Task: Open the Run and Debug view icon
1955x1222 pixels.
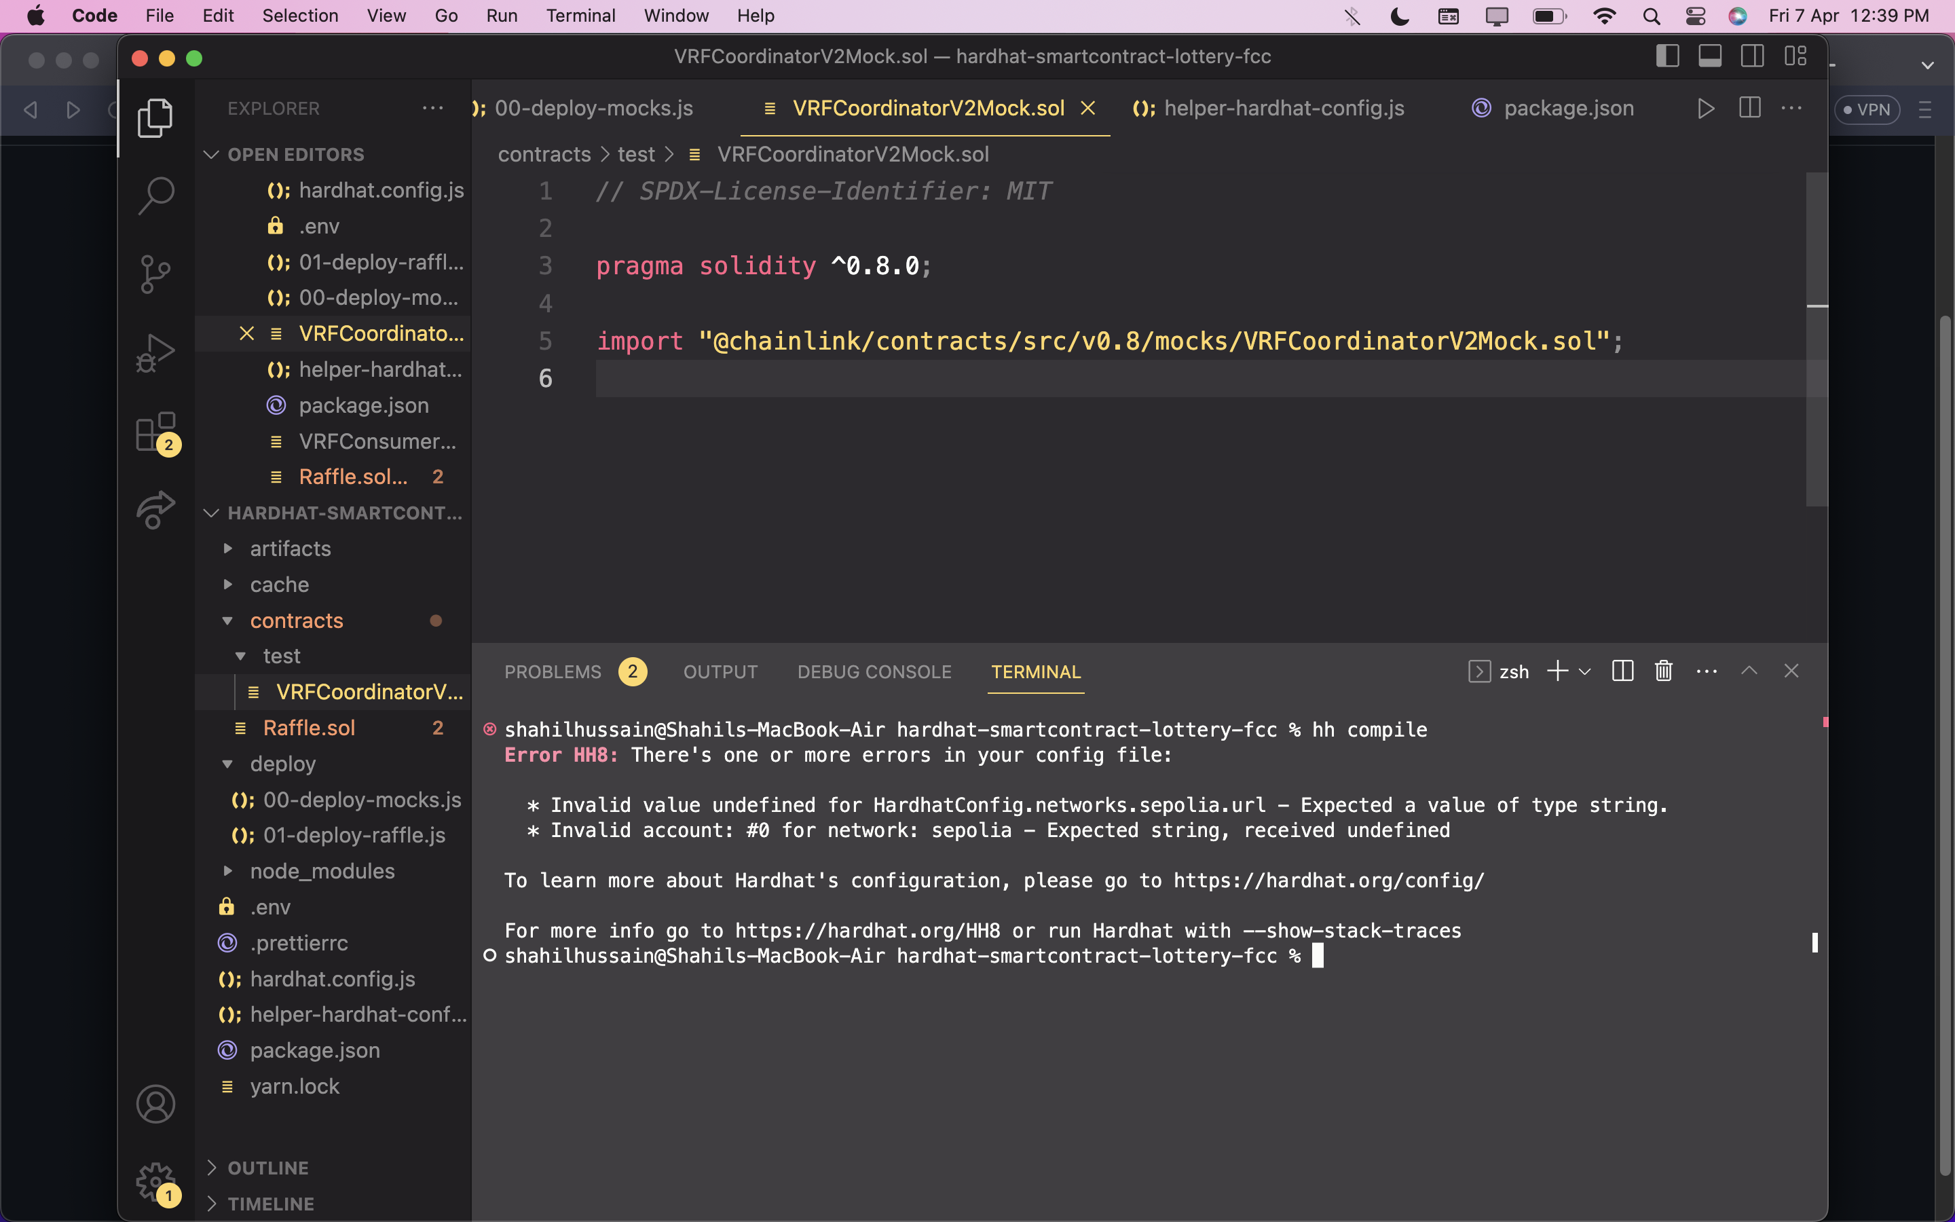Action: pos(155,352)
